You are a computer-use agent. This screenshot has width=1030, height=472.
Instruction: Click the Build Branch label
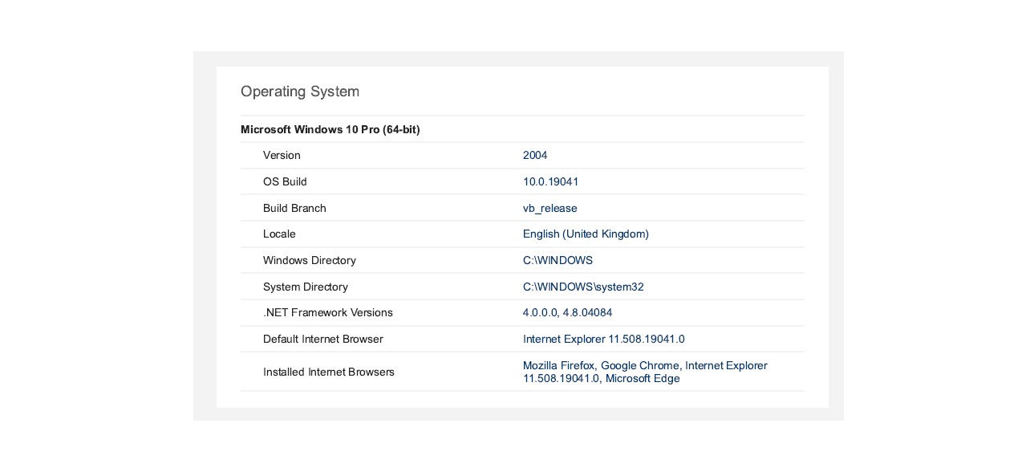(x=294, y=208)
